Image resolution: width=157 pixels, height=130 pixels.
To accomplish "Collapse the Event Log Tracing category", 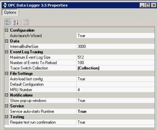I will [6, 52].
